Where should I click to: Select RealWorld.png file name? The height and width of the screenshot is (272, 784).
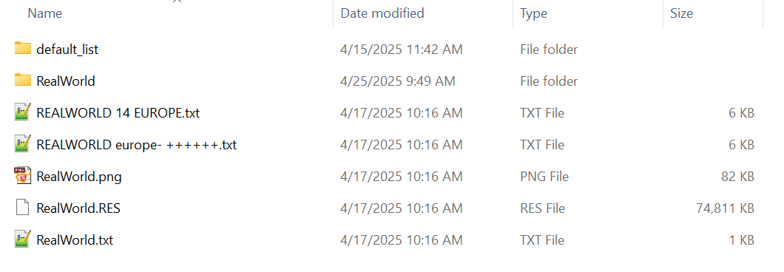pos(79,177)
